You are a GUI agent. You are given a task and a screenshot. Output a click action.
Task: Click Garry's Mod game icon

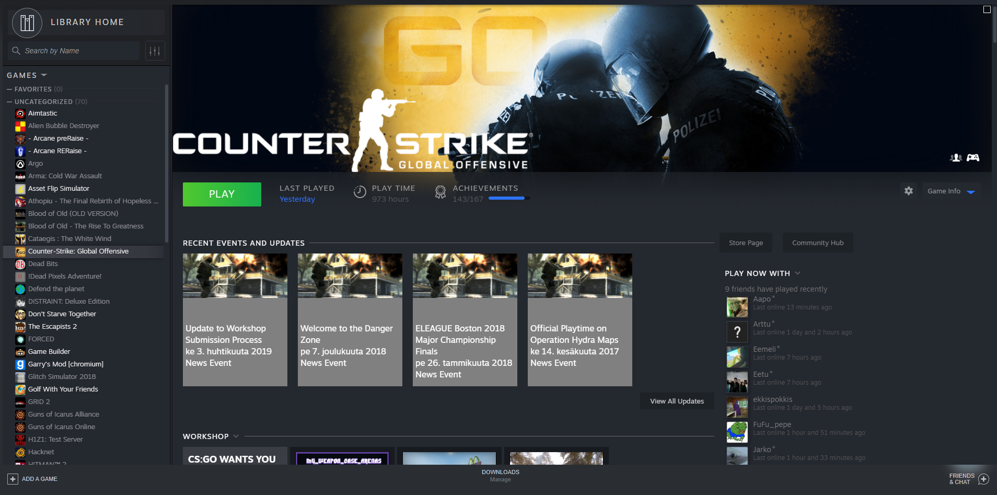pyautogui.click(x=20, y=364)
